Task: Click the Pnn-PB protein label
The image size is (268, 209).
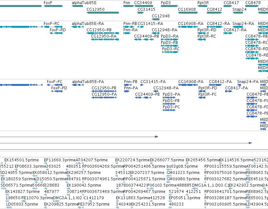Action: (131, 82)
